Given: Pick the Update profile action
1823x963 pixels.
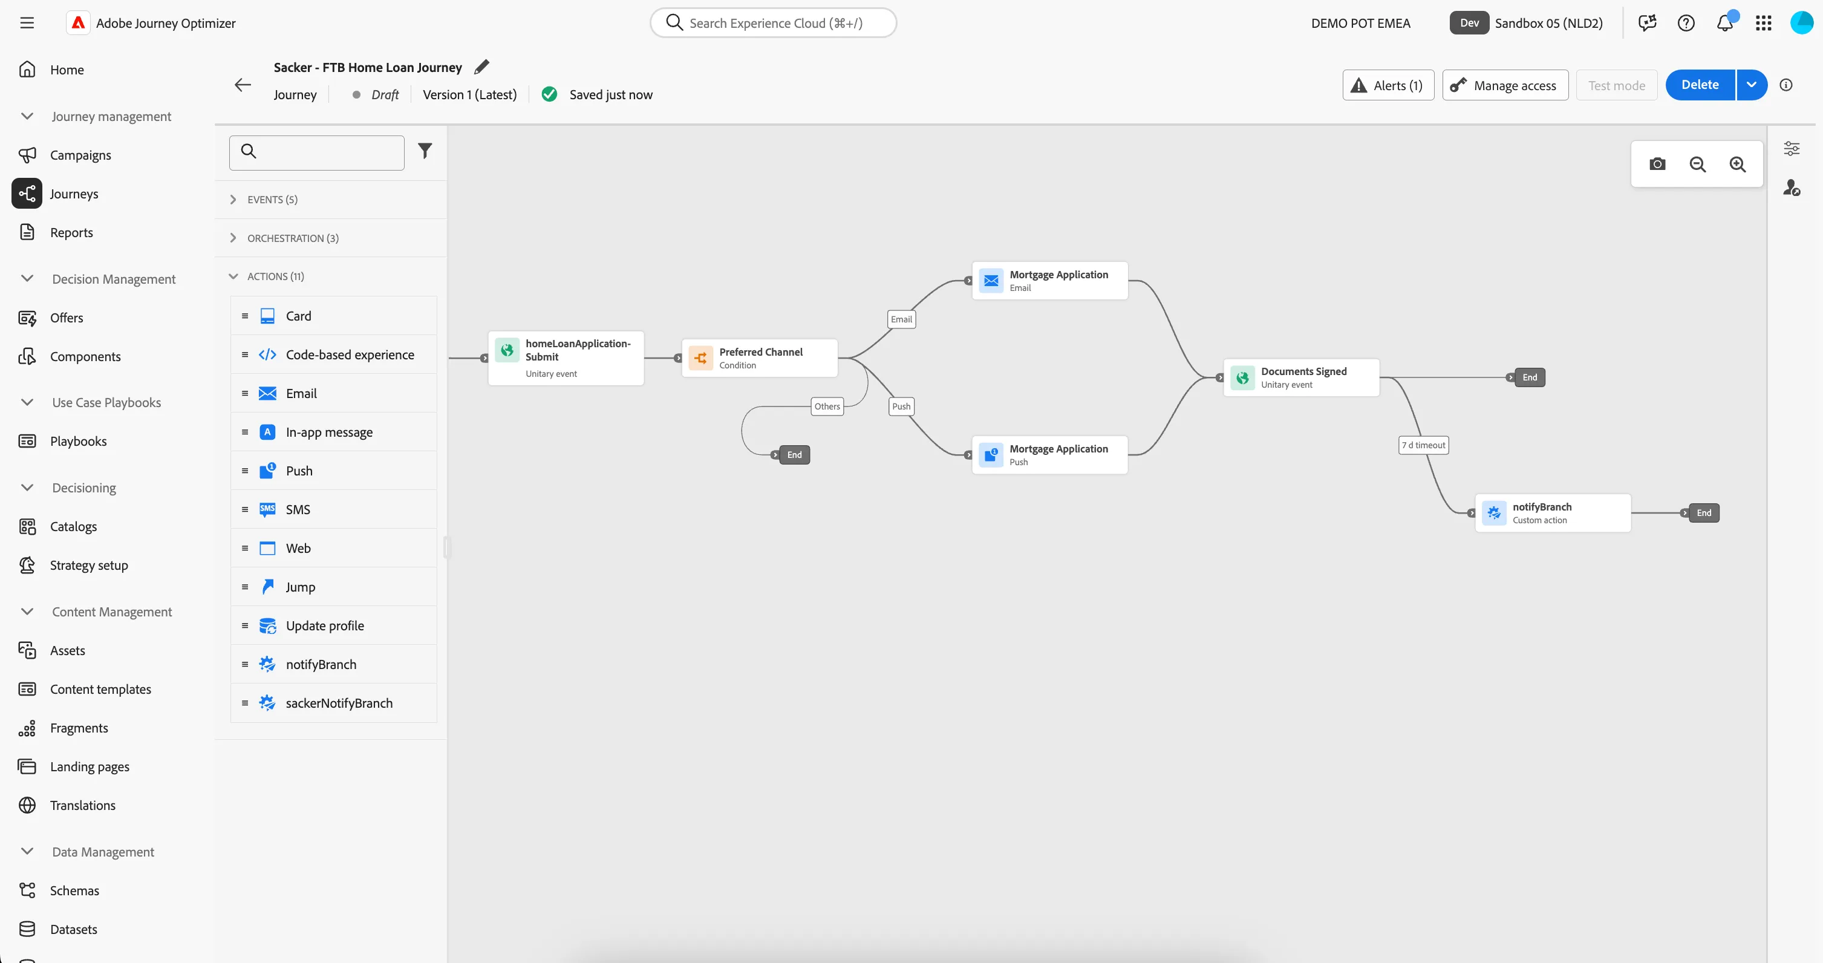Looking at the screenshot, I should (x=333, y=625).
